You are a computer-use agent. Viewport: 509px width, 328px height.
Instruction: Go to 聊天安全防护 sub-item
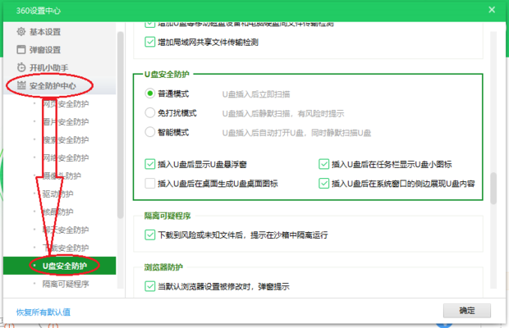pos(66,230)
